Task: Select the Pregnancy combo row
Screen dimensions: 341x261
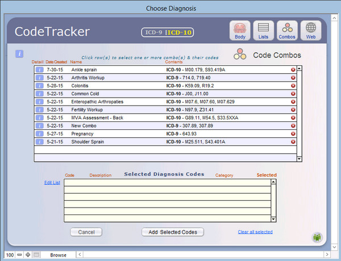Action: [165, 134]
